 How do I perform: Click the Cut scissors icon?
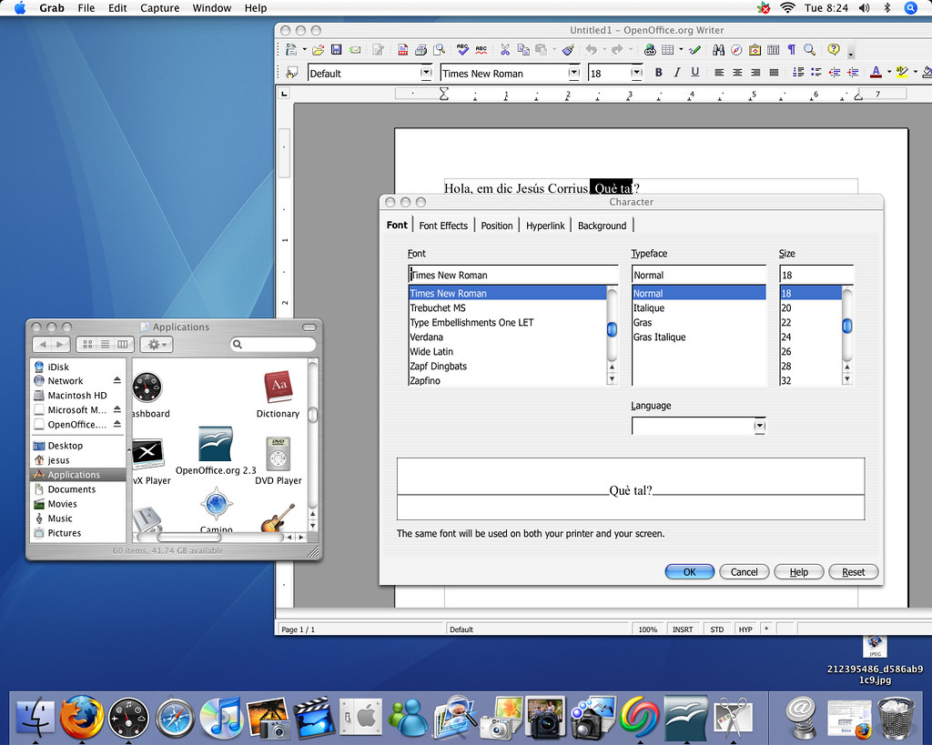coord(504,50)
